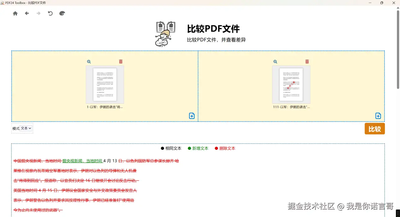
Task: Click the PDF24 mascot logo
Action: (165, 34)
